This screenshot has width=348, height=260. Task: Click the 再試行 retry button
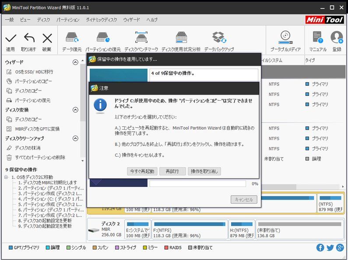pos(172,171)
